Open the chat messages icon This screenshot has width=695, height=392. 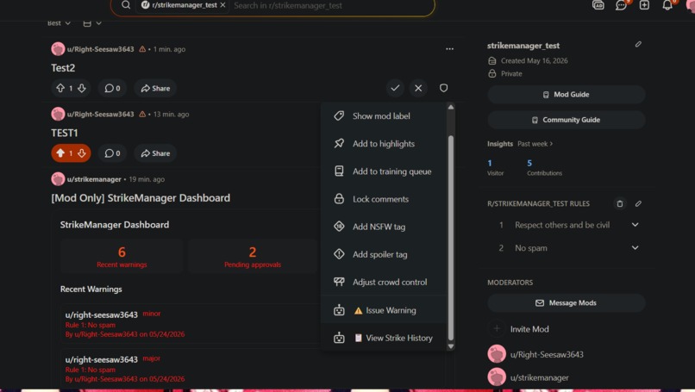pyautogui.click(x=621, y=5)
